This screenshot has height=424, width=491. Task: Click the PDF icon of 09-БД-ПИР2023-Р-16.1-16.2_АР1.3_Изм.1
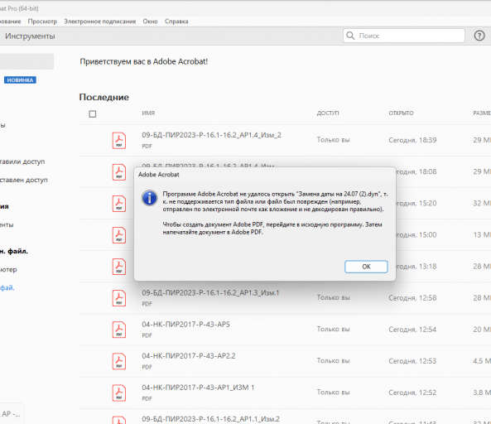[x=119, y=298]
